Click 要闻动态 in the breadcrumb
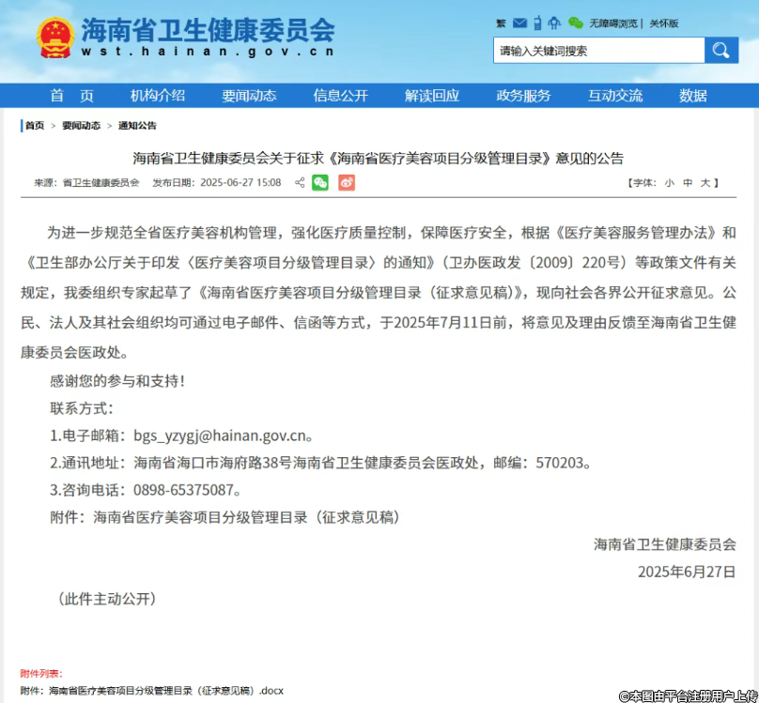This screenshot has height=703, width=759. [x=81, y=126]
